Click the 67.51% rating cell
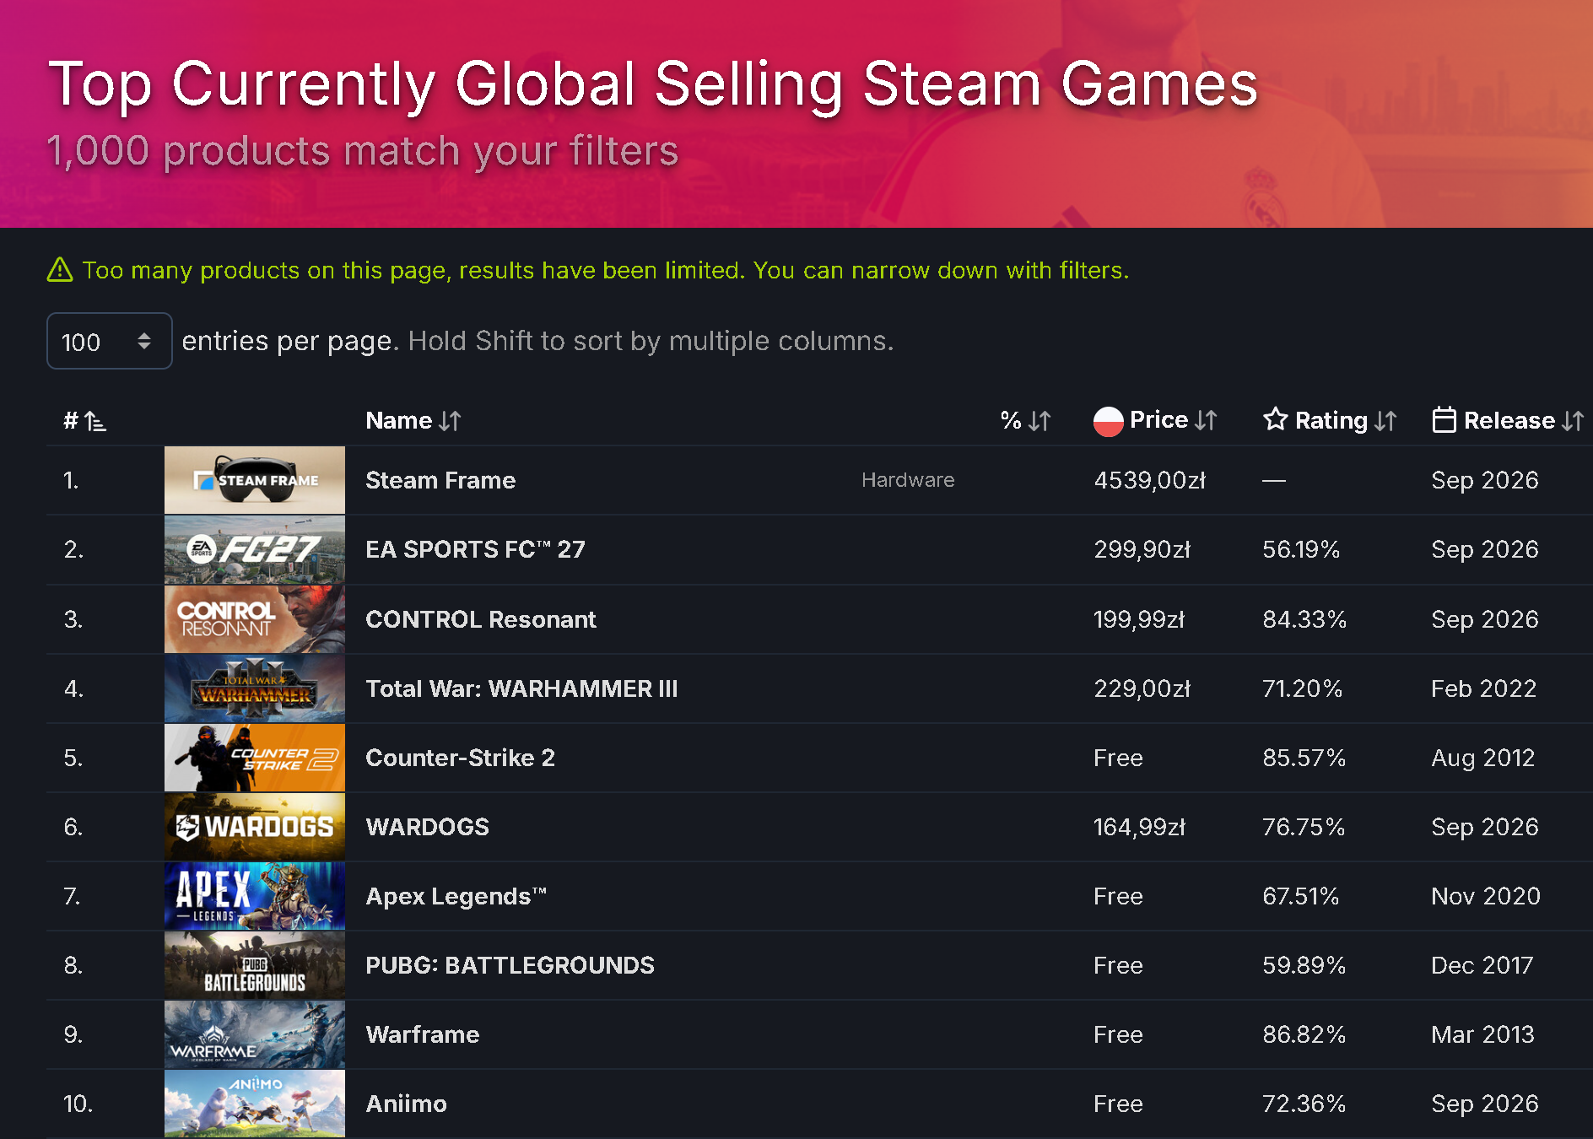Screen dimensions: 1593x1139 tap(1301, 896)
